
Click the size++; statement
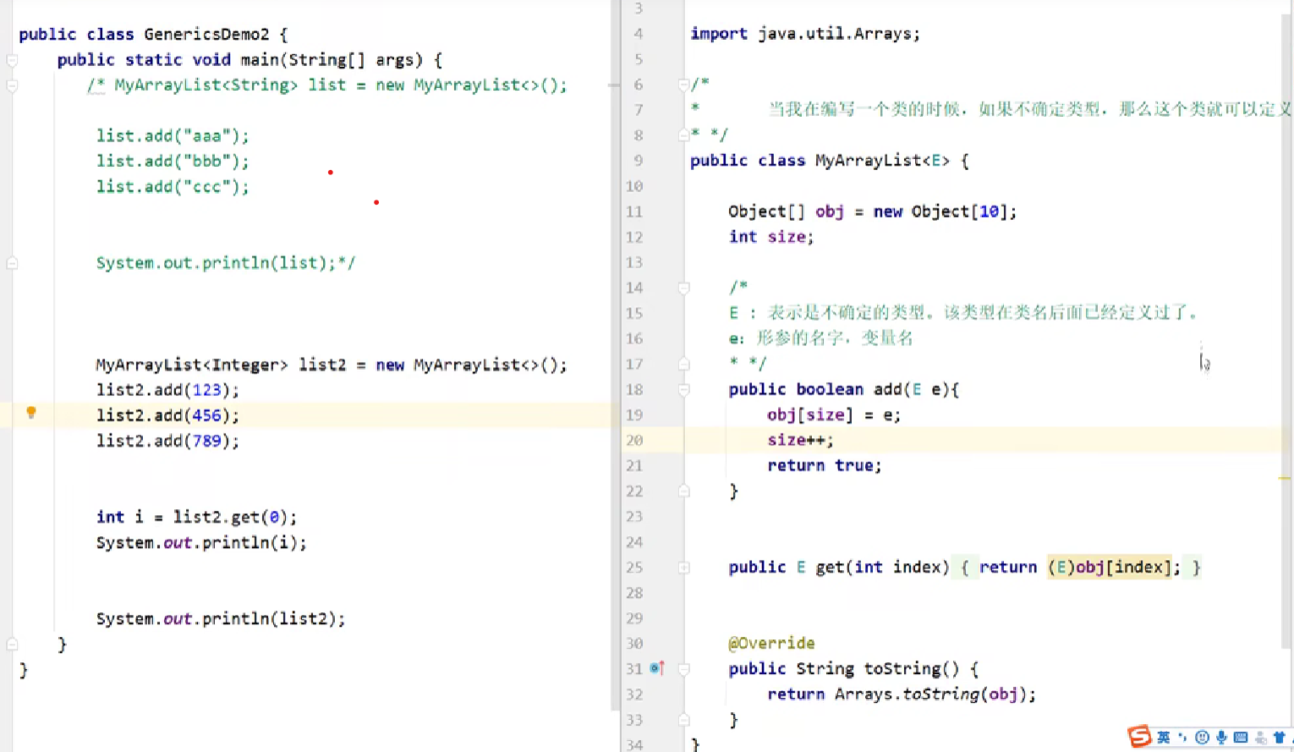click(x=800, y=440)
